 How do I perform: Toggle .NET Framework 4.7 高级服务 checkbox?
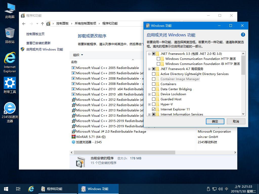pos(154,69)
